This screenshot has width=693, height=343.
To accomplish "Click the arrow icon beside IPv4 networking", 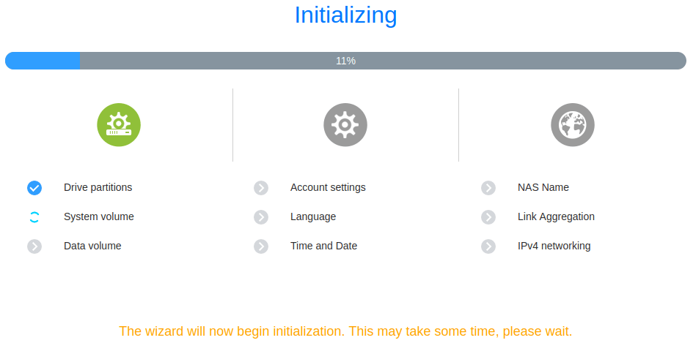I will point(488,246).
